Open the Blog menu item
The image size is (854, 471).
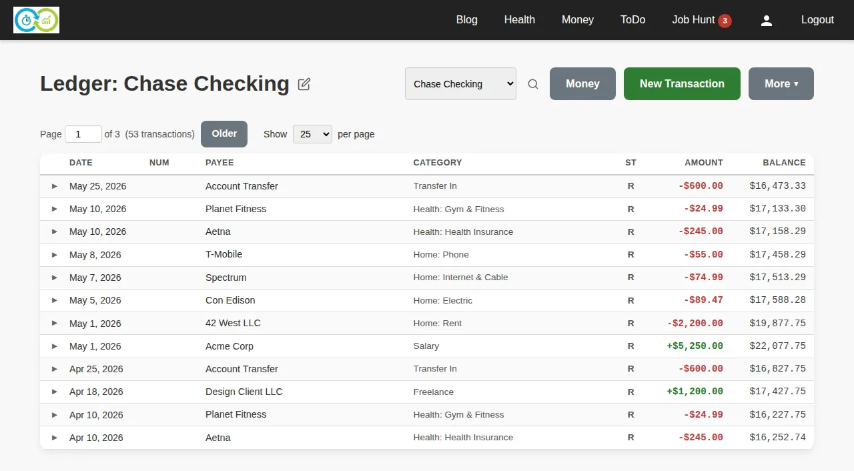point(467,20)
